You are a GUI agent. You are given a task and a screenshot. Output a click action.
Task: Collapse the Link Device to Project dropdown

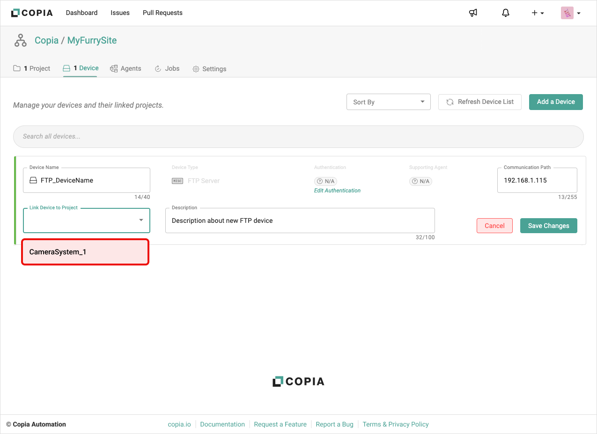pos(141,220)
